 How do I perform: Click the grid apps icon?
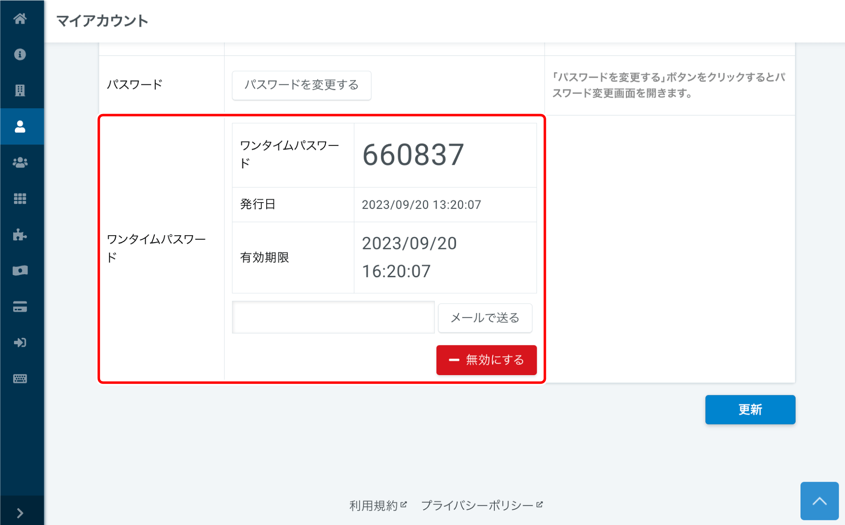(20, 199)
